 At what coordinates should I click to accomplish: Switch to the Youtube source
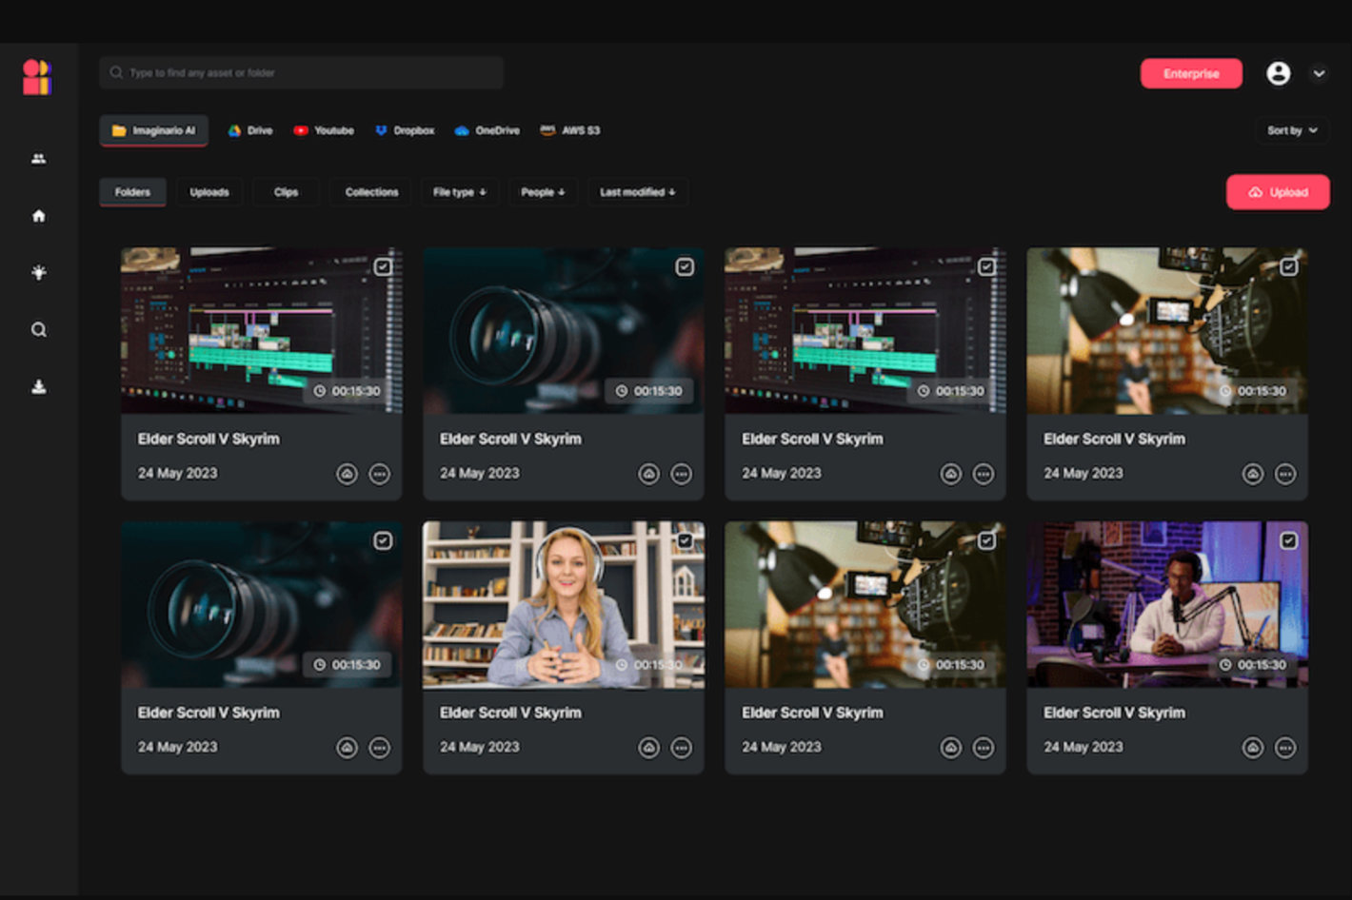324,130
